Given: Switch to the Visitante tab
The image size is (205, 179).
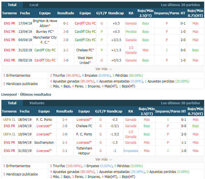Looking at the screenshot, I should [x=37, y=103].
